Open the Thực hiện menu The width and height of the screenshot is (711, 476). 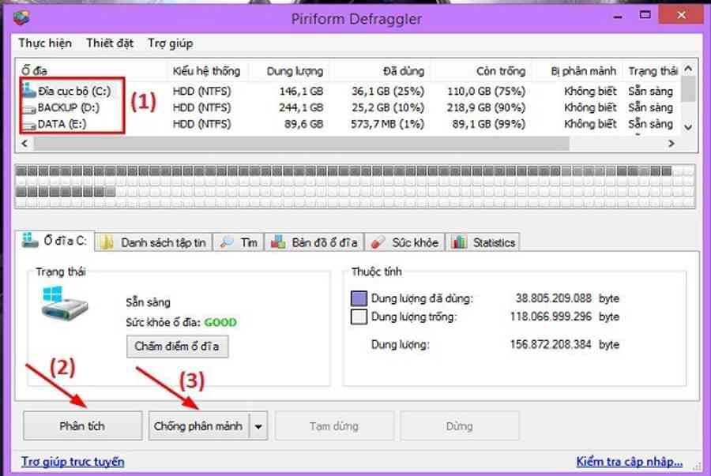pos(45,43)
